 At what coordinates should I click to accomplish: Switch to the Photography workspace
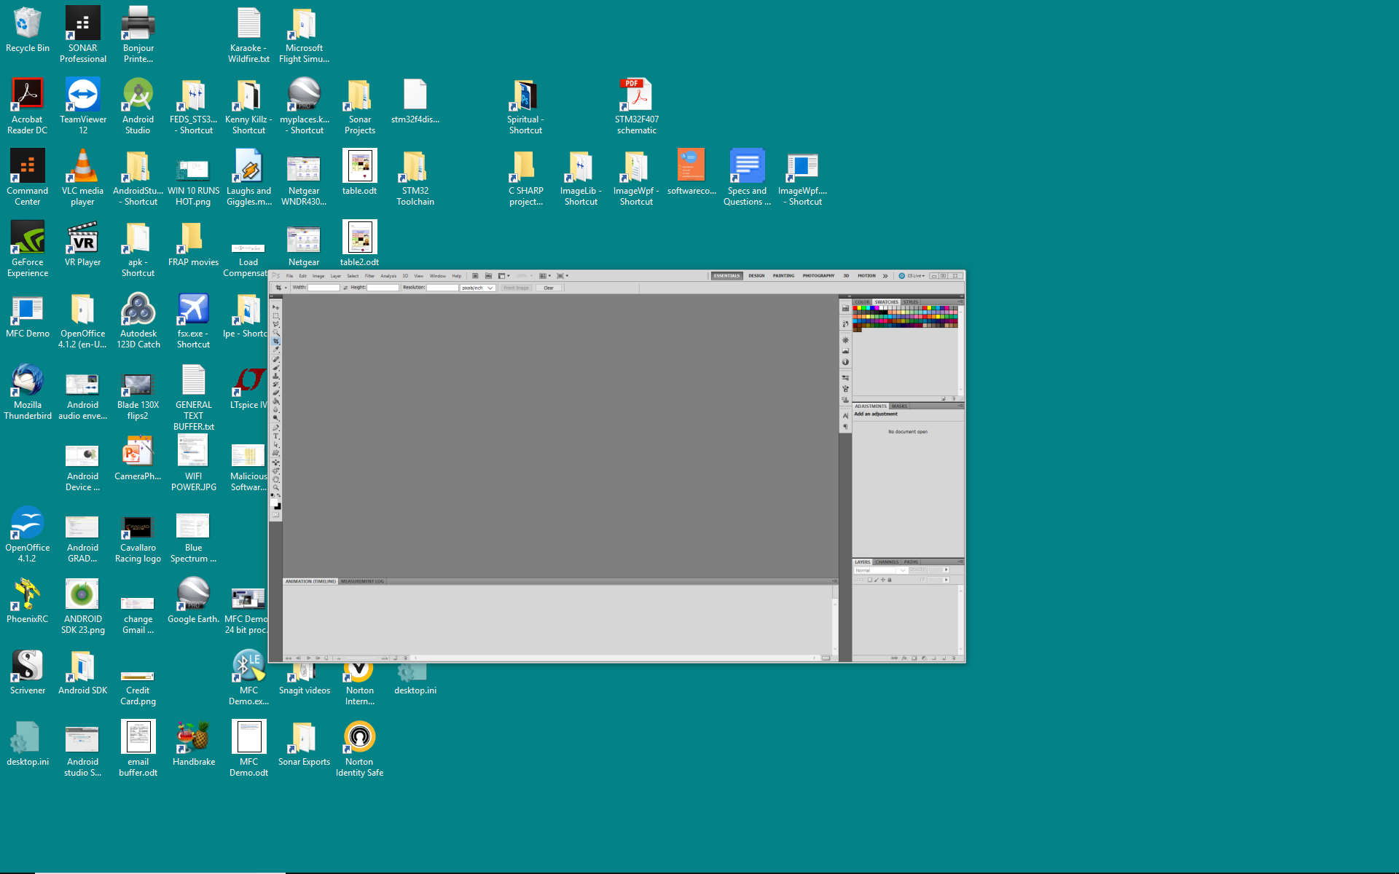818,276
